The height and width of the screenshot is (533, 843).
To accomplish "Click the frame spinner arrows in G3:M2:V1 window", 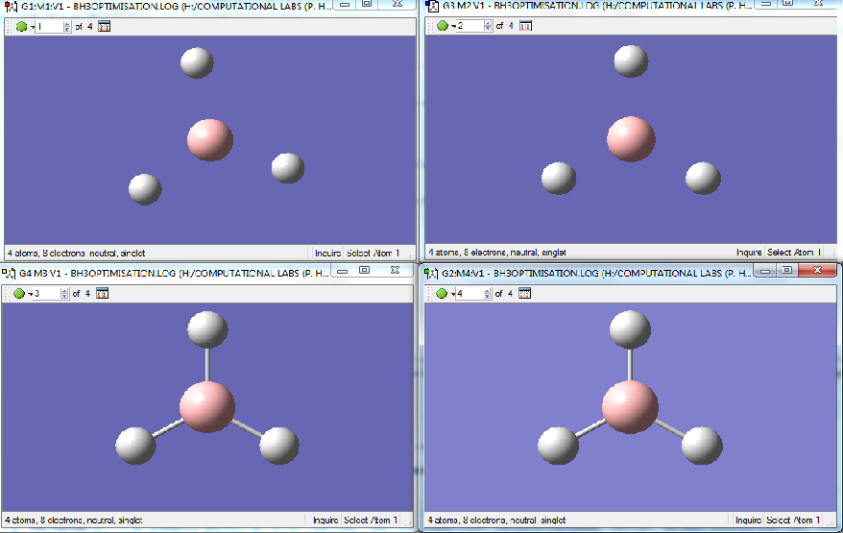I will click(x=488, y=26).
